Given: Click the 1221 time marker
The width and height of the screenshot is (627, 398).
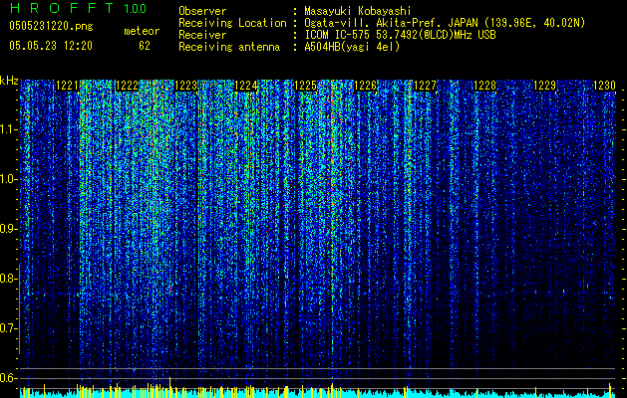Looking at the screenshot, I should click(x=67, y=86).
